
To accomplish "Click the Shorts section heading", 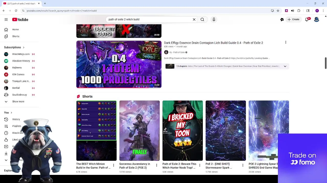I will coord(87,97).
